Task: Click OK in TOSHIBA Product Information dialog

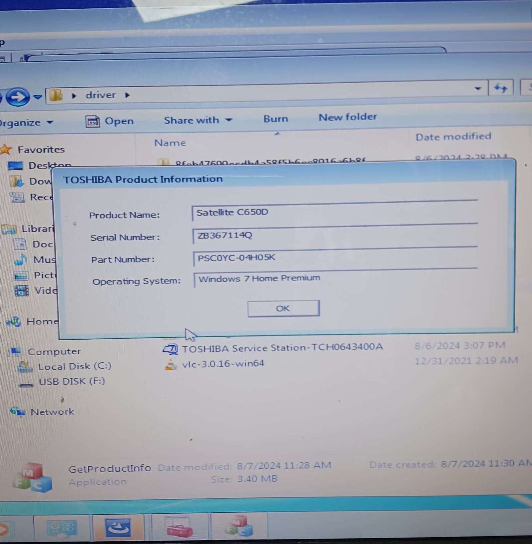Action: pyautogui.click(x=283, y=309)
